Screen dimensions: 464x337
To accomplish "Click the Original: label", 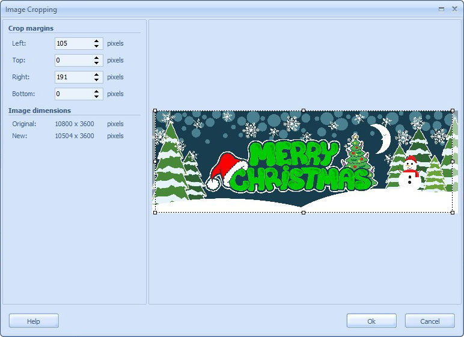I will pyautogui.click(x=24, y=124).
